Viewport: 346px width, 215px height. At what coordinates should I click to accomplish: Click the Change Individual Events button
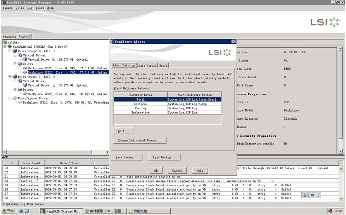[140, 140]
